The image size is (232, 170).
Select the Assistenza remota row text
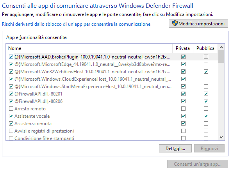[33, 124]
